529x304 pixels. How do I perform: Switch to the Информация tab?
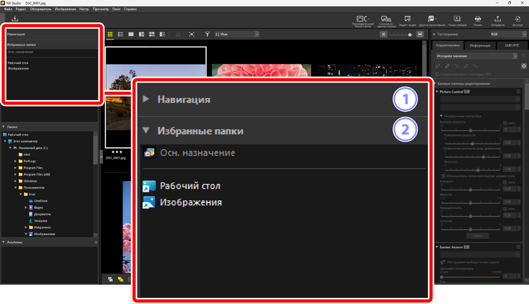click(480, 45)
